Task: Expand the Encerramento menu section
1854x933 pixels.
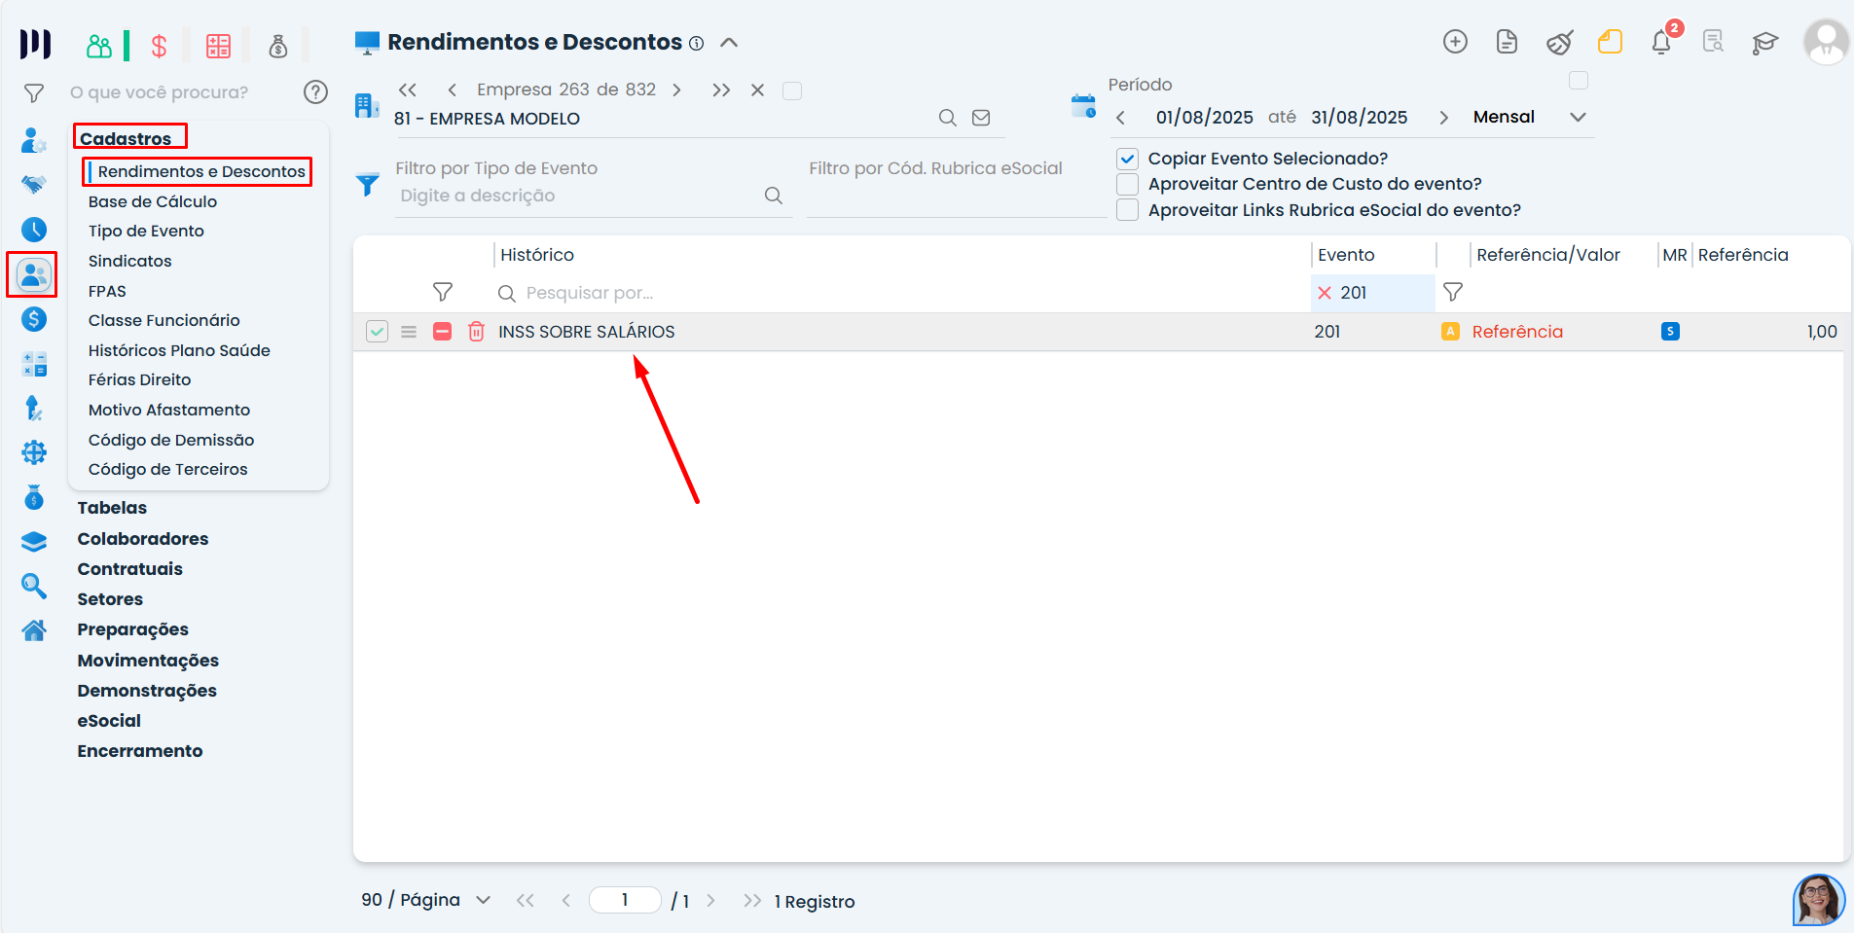Action: point(140,751)
